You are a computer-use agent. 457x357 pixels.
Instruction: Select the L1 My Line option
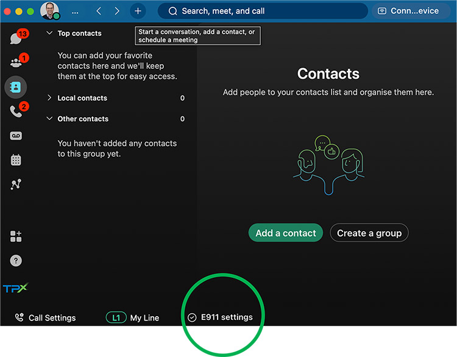click(x=132, y=317)
